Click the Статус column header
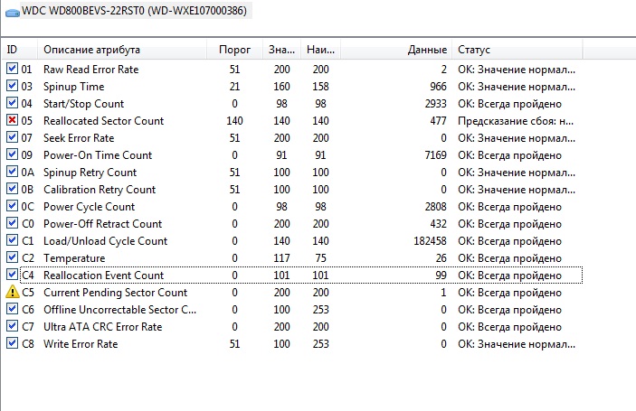Viewport: 636px width, 411px height. point(475,49)
